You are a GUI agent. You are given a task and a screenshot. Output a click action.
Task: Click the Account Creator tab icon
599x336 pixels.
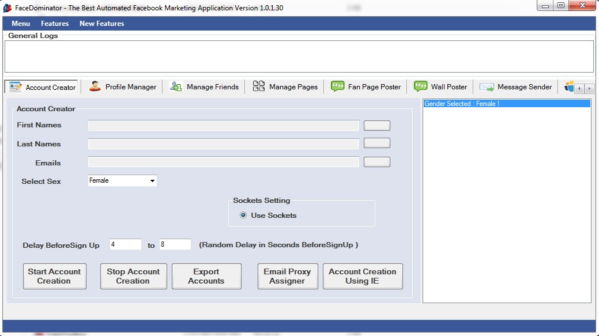point(16,86)
